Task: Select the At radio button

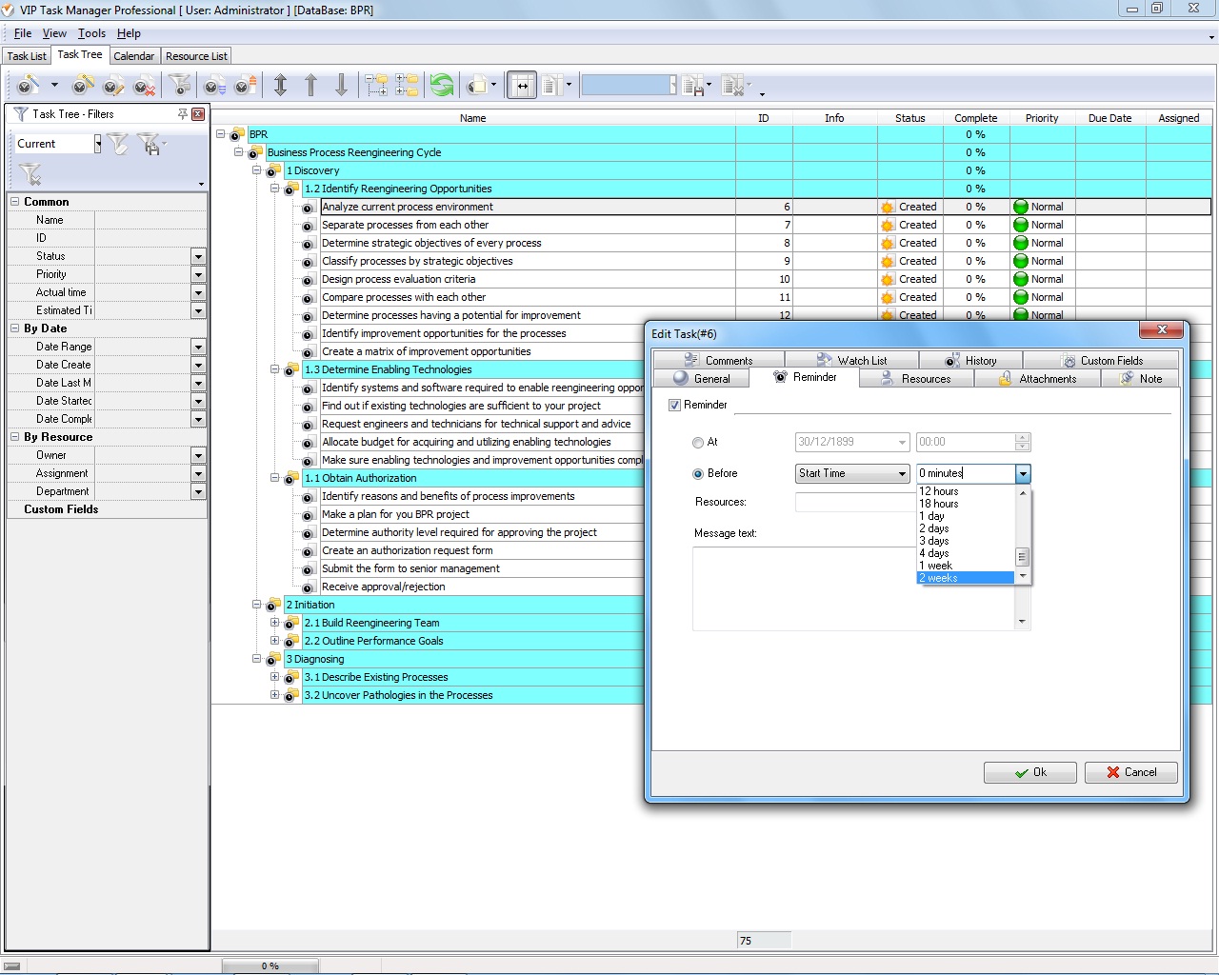Action: pos(698,443)
